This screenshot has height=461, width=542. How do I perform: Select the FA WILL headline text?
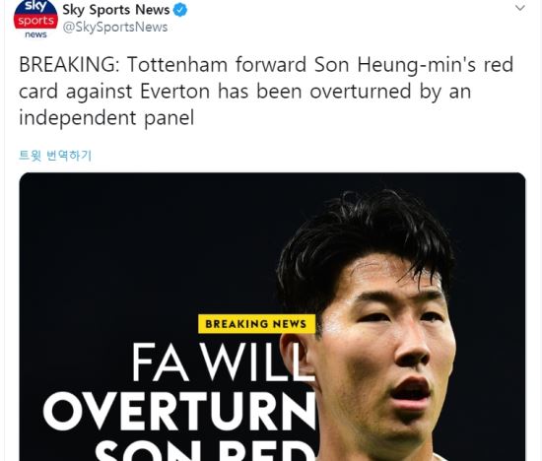pyautogui.click(x=218, y=362)
